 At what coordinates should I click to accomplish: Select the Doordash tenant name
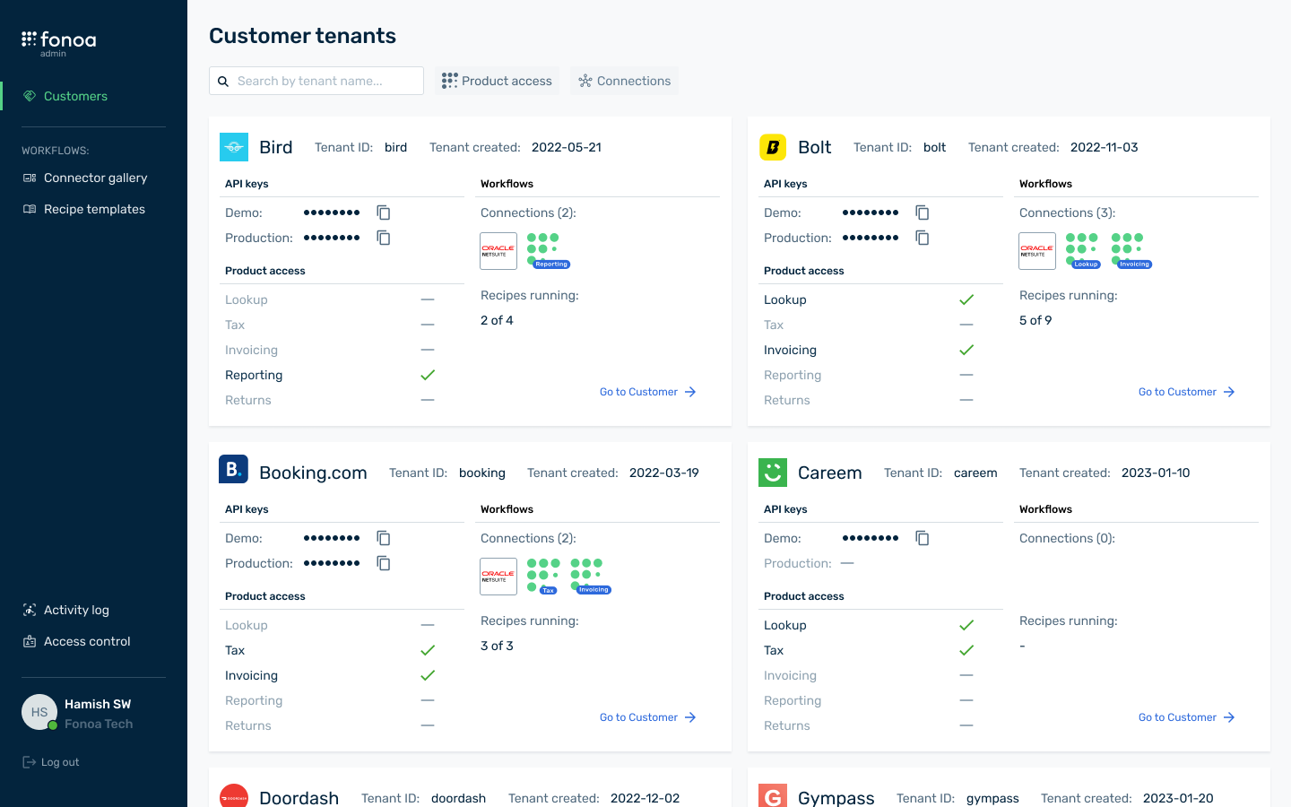(x=299, y=797)
